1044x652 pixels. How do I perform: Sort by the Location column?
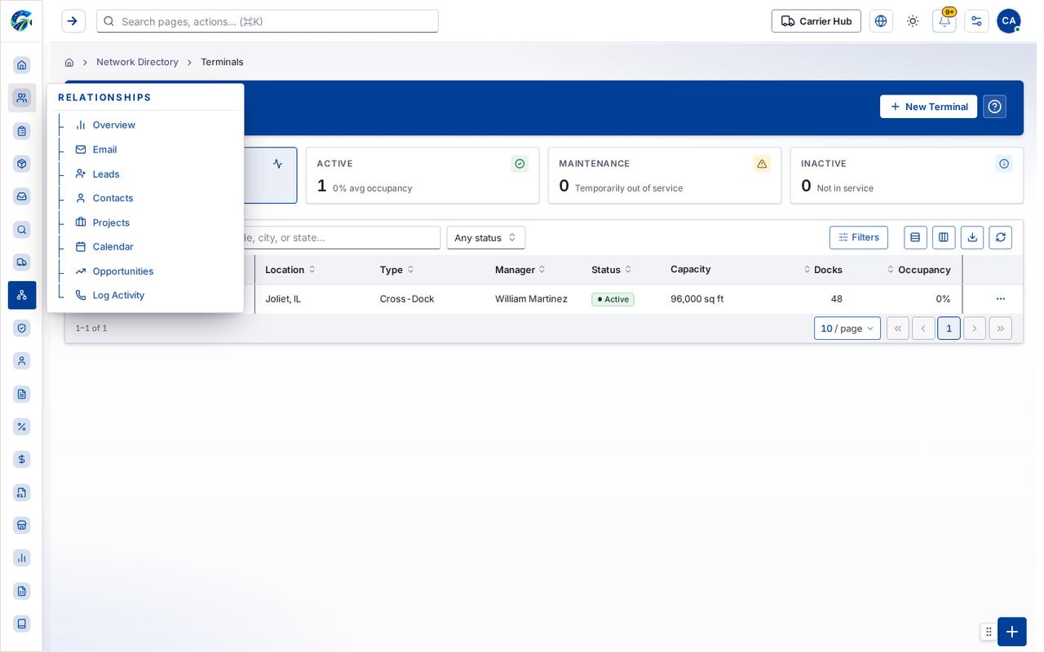[x=290, y=270]
